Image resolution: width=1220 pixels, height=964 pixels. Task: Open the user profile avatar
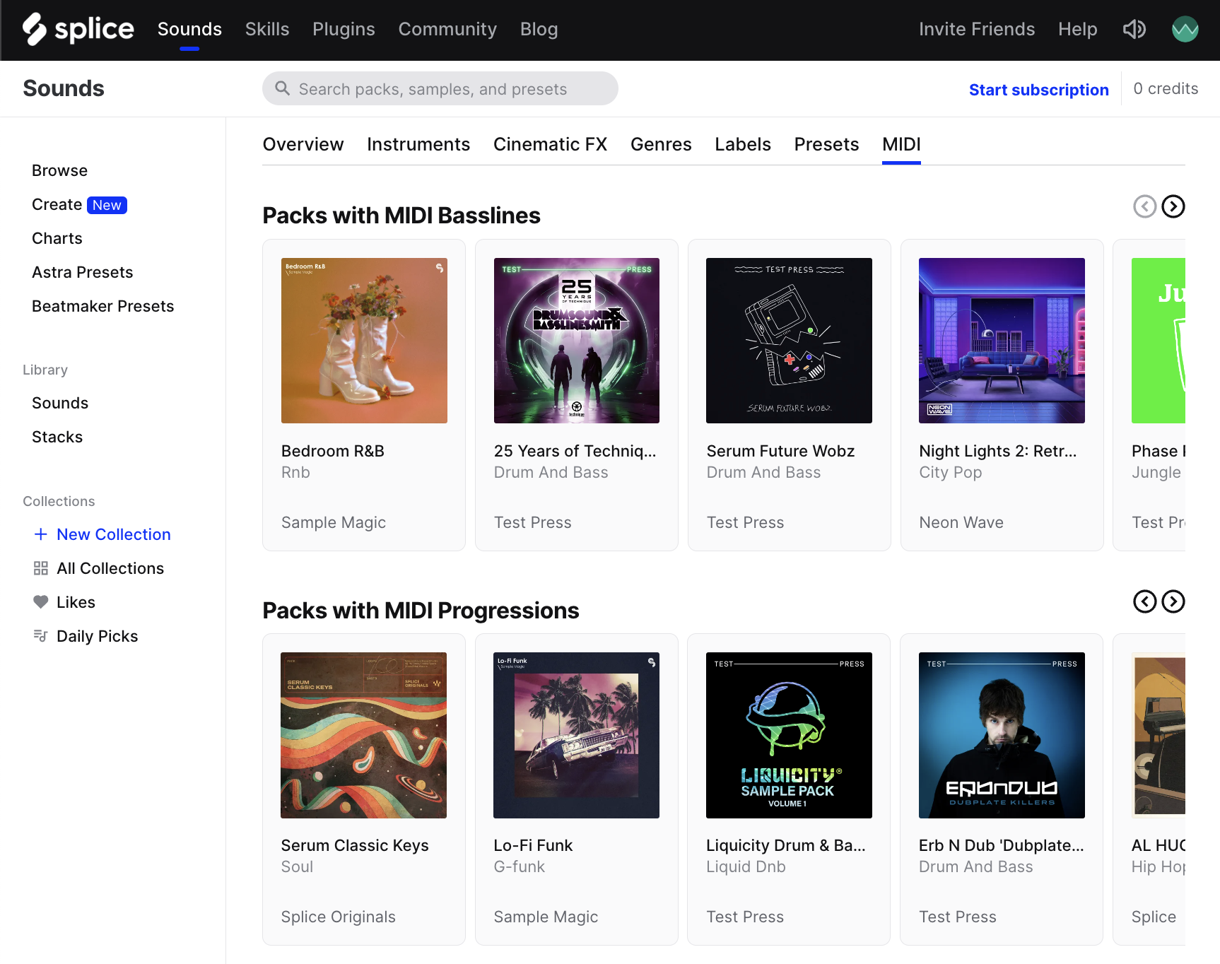pos(1185,29)
